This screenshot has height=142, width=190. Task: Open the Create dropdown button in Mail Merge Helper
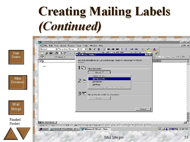tap(99, 72)
